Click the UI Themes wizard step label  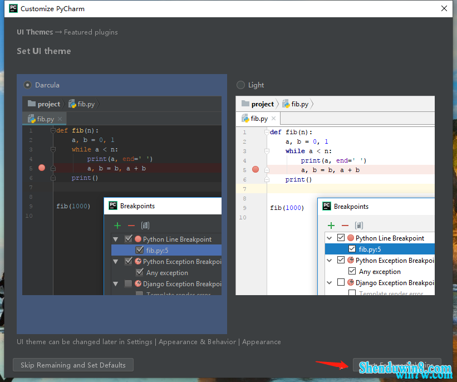[x=35, y=32]
